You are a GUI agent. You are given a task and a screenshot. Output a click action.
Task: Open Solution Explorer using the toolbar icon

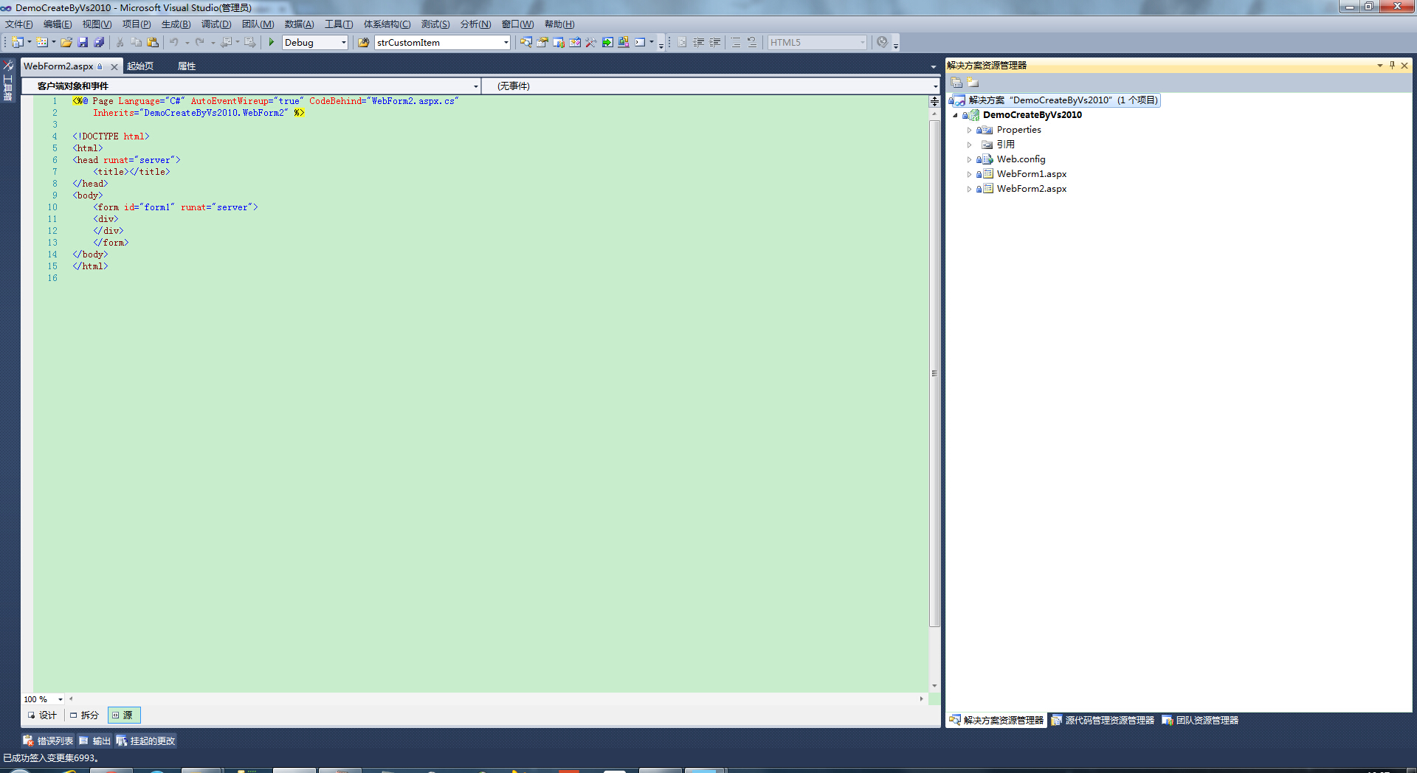525,42
